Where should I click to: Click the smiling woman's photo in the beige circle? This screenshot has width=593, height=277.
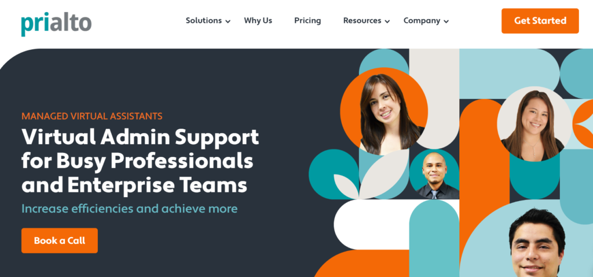coord(535,124)
